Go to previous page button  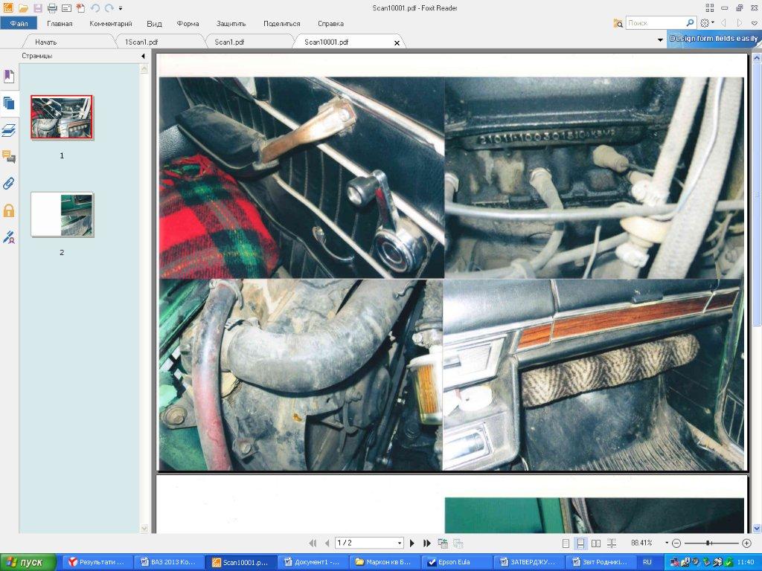tap(327, 543)
